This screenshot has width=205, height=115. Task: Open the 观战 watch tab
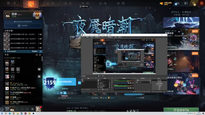(x=85, y=3)
